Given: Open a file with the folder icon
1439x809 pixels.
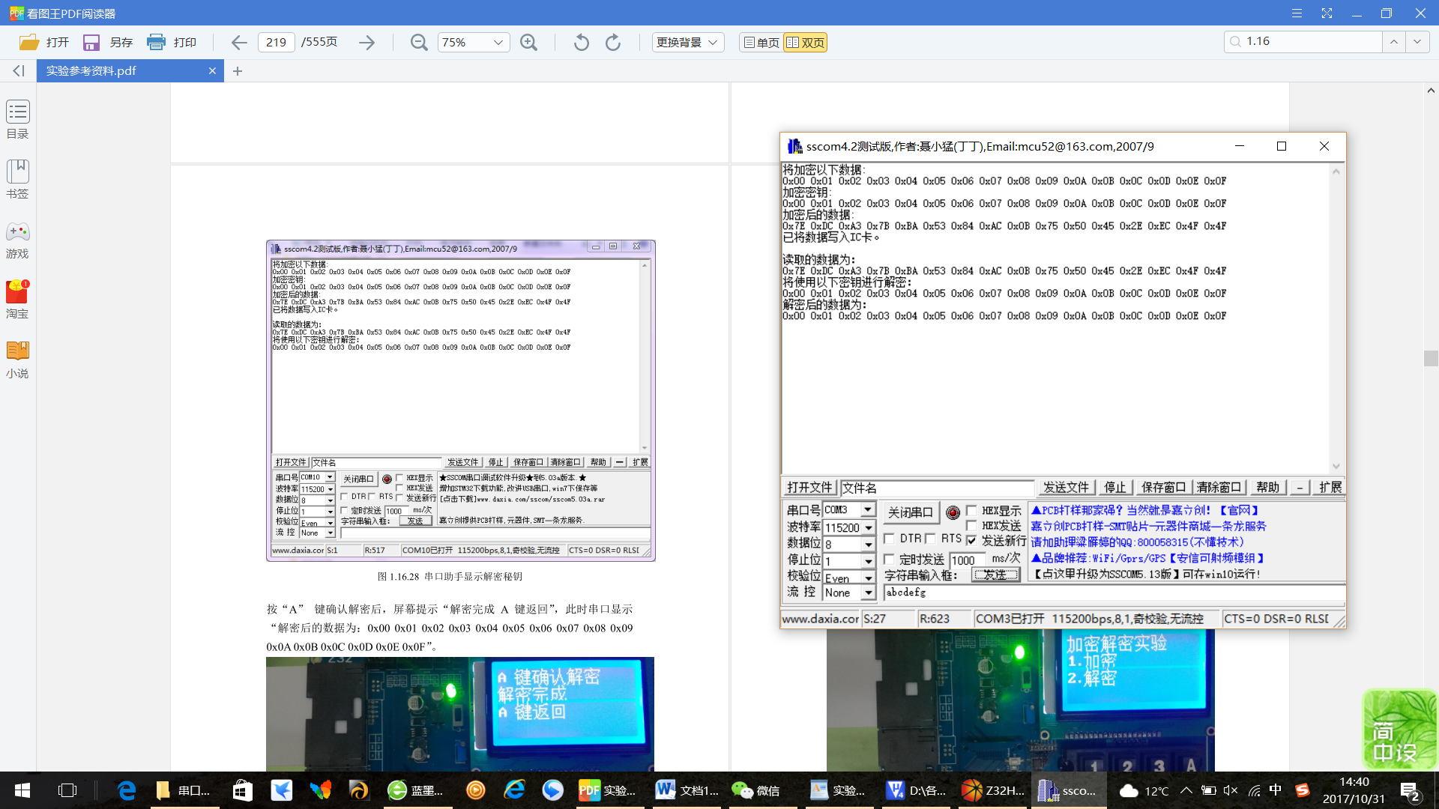Looking at the screenshot, I should [x=29, y=43].
